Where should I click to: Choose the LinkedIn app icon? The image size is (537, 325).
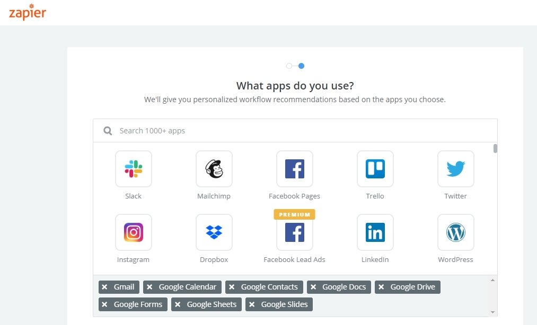(375, 232)
